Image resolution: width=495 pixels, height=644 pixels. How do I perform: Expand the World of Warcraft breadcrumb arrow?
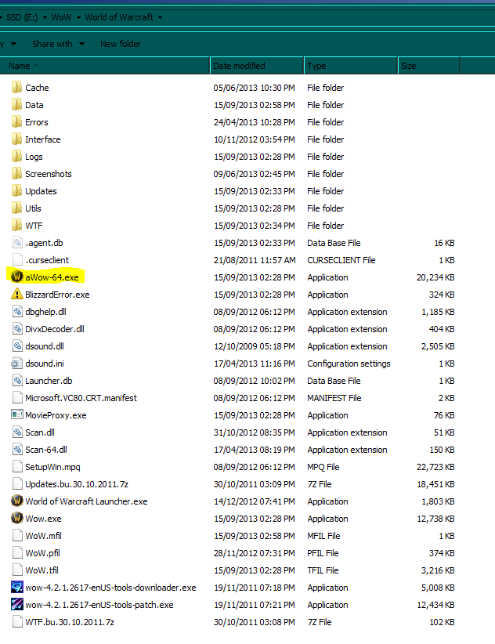coord(160,18)
